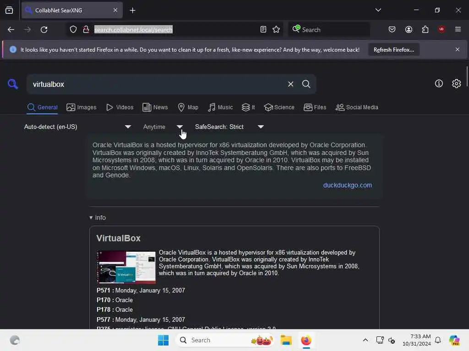469x351 pixels.
Task: Focus the virtualbox search field
Action: coord(157,84)
